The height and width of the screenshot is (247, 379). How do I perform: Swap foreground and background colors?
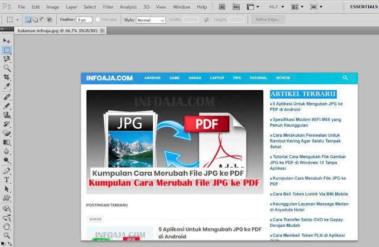[x=10, y=244]
